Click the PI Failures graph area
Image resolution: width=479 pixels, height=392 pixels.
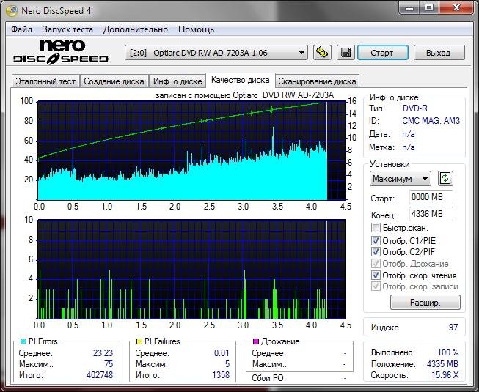pyautogui.click(x=191, y=270)
